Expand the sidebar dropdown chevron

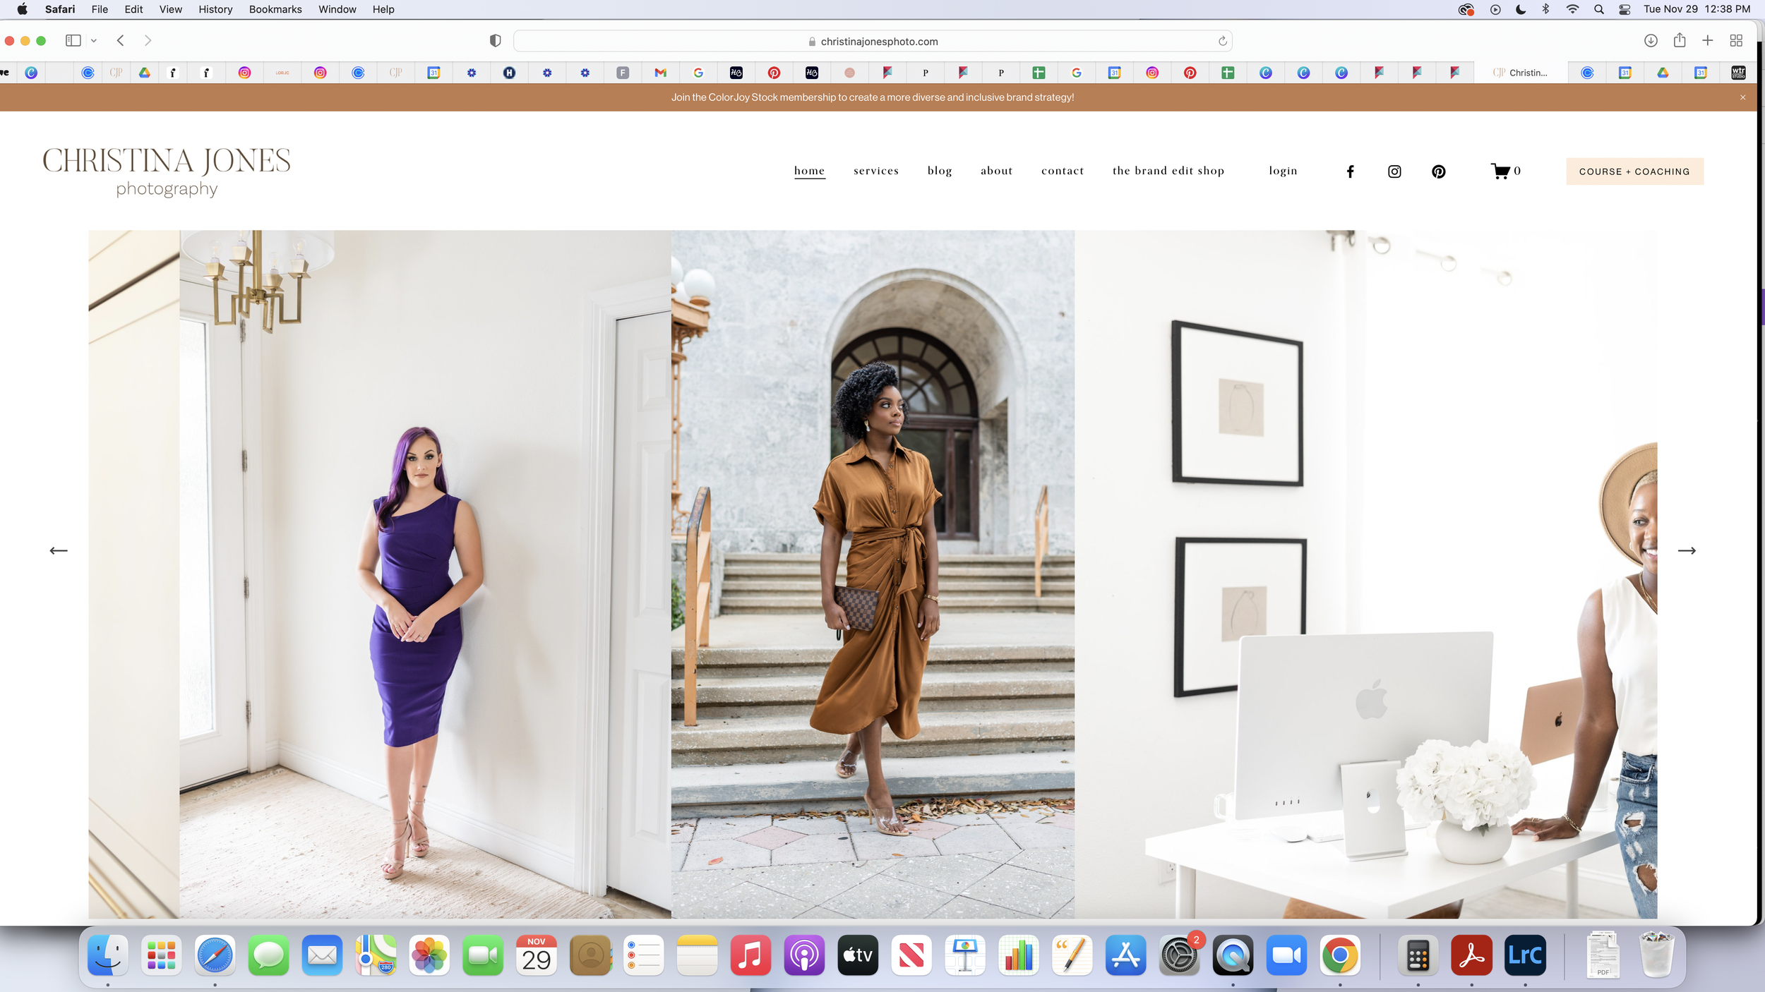point(94,41)
